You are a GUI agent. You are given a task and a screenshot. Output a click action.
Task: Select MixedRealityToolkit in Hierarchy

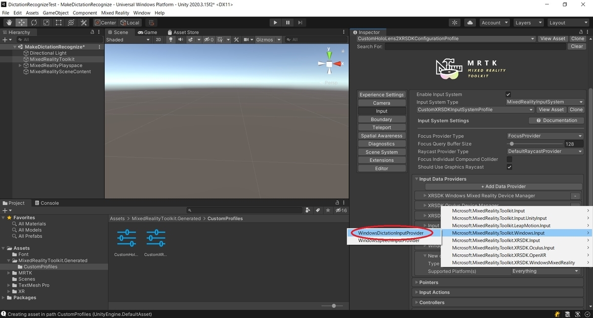[52, 59]
